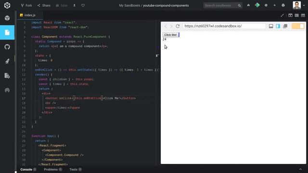Click the dimmed Save button
The image size is (308, 173).
[x=62, y=5]
